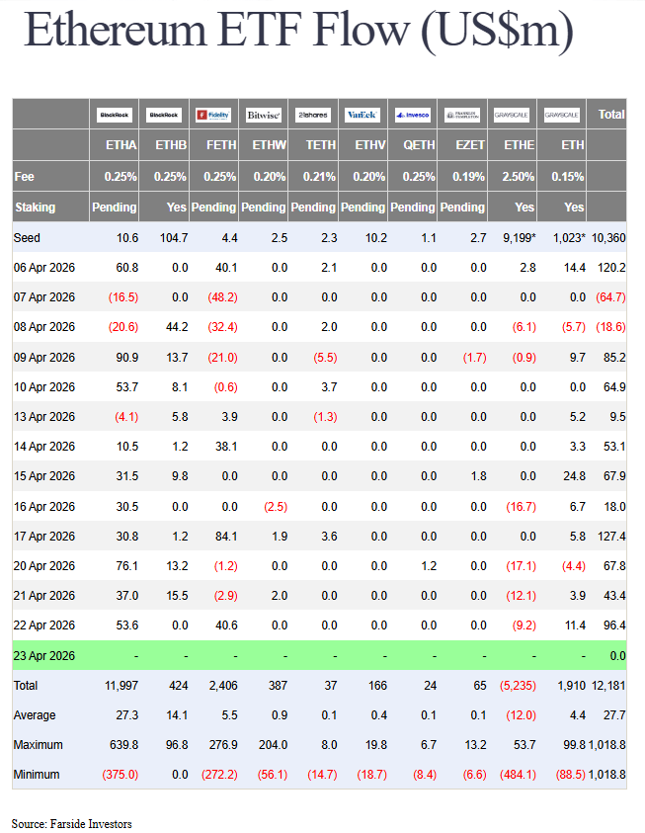The width and height of the screenshot is (645, 833).
Task: Select the Total column header
Action: pos(610,115)
